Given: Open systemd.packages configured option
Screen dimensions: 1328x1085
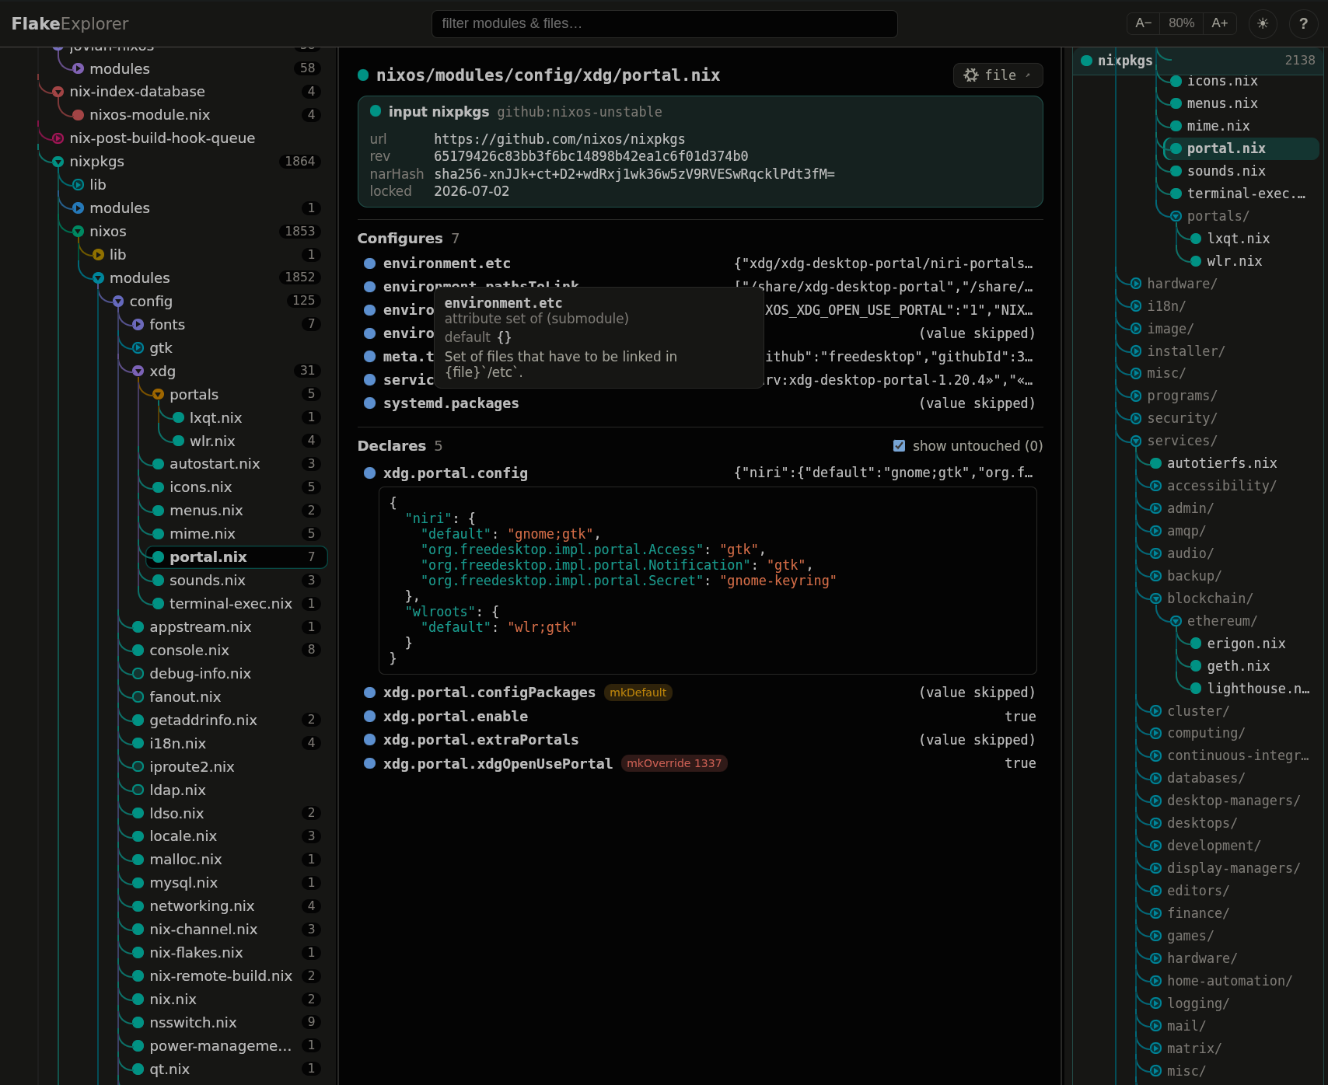Looking at the screenshot, I should (x=451, y=403).
